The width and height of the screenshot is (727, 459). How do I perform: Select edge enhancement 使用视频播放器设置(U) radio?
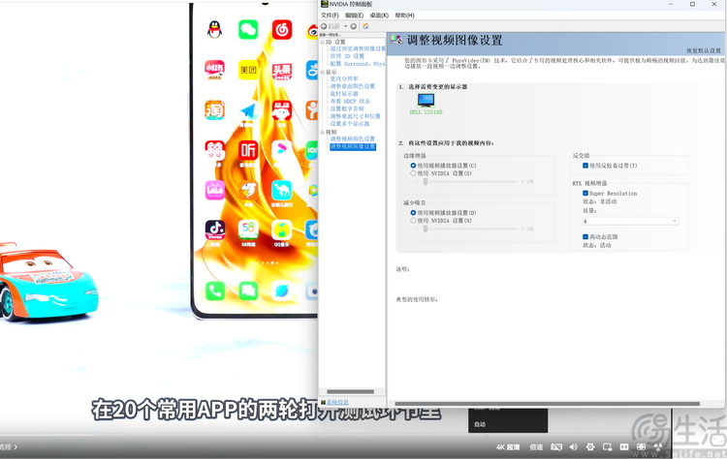tap(413, 166)
